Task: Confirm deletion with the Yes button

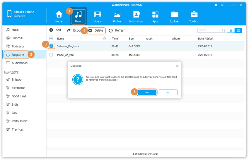Action: click(147, 92)
